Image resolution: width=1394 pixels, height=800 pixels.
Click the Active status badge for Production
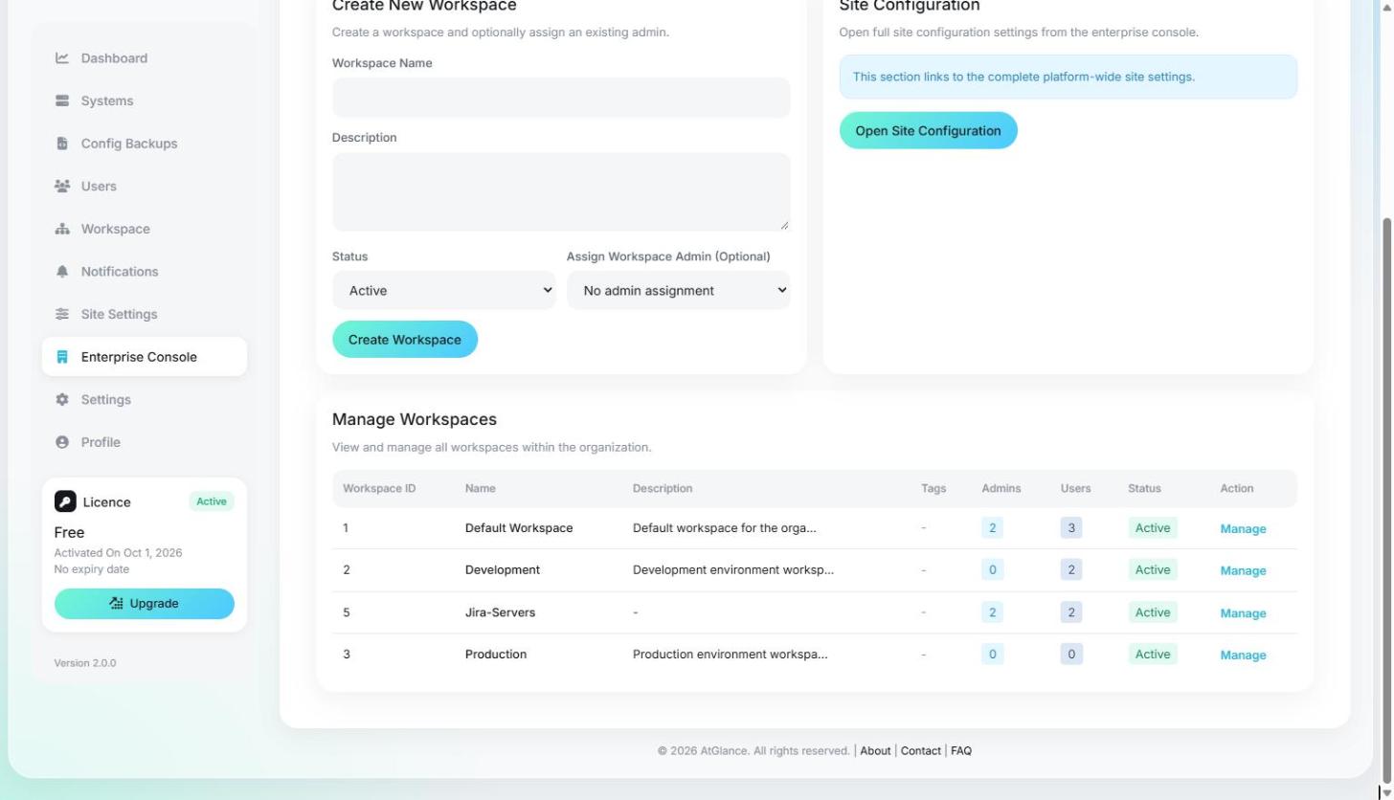pos(1152,655)
